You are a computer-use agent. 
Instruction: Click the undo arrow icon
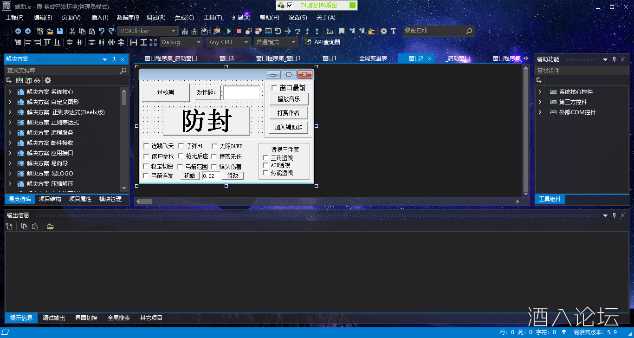(102, 31)
